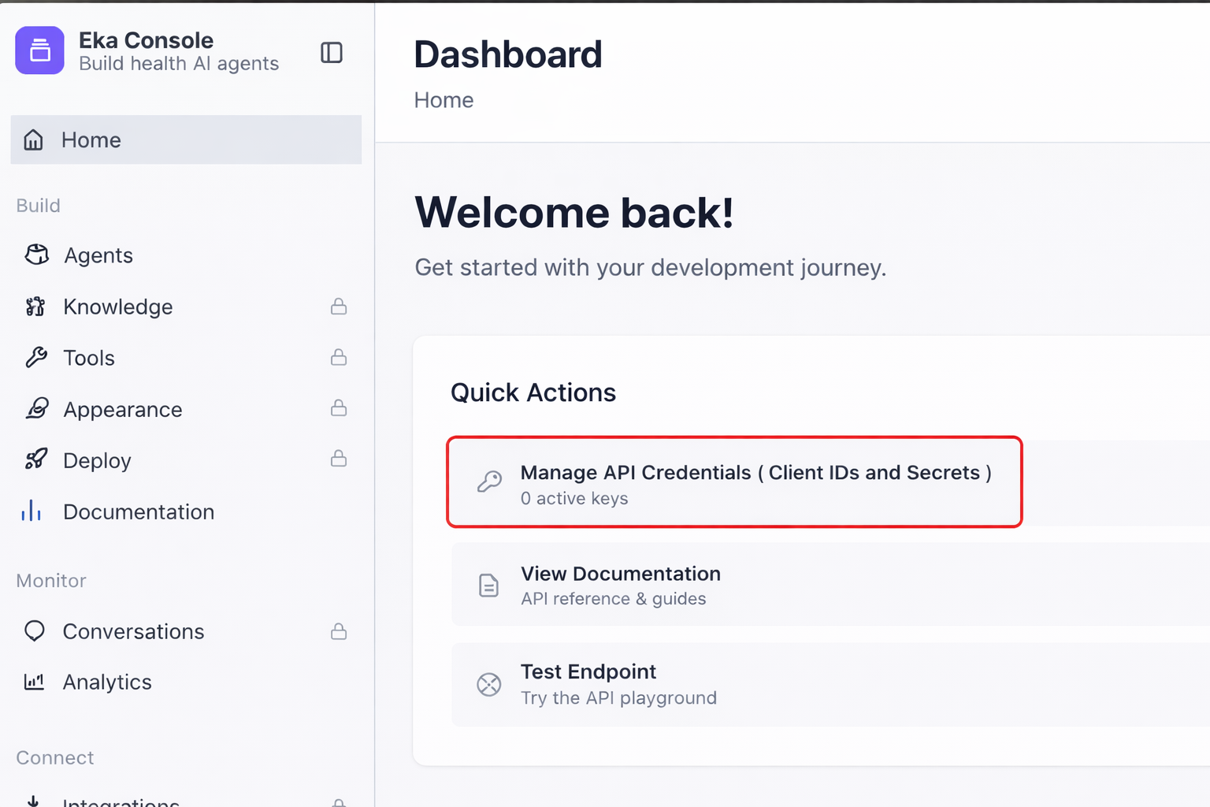The width and height of the screenshot is (1210, 807).
Task: Collapse the sidebar with the panel toggle
Action: pyautogui.click(x=332, y=52)
